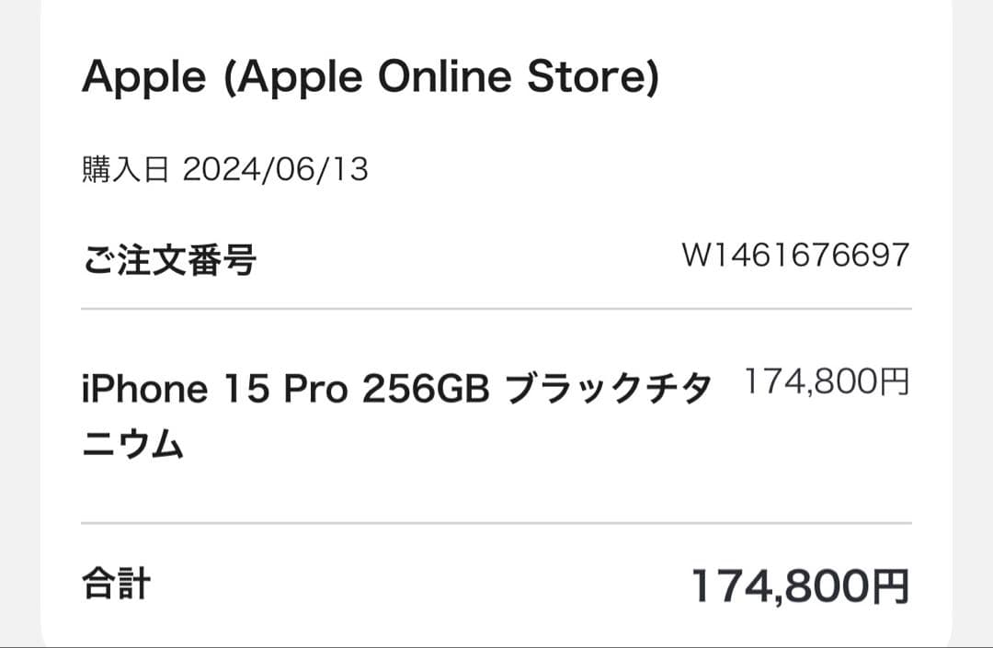Select the Apple (Apple Online Store) merchant name
The height and width of the screenshot is (648, 993).
(x=368, y=75)
